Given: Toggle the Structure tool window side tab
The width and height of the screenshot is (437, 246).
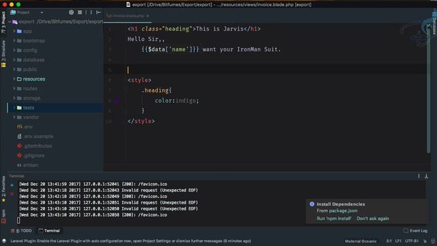Looking at the screenshot, I should tap(3, 54).
